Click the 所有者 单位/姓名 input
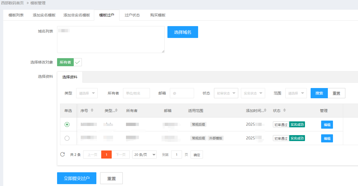 (x=136, y=93)
